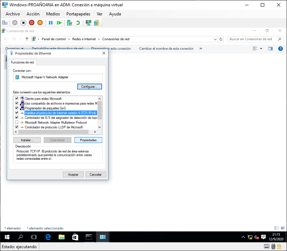287x251 pixels.
Task: Reset the VM with the green play icon
Action: 59,23
